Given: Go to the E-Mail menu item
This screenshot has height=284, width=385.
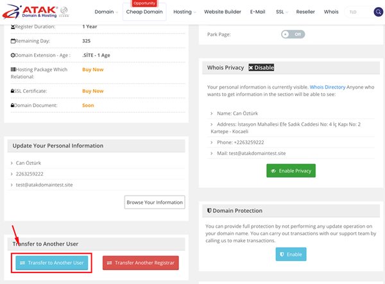Looking at the screenshot, I should (257, 12).
